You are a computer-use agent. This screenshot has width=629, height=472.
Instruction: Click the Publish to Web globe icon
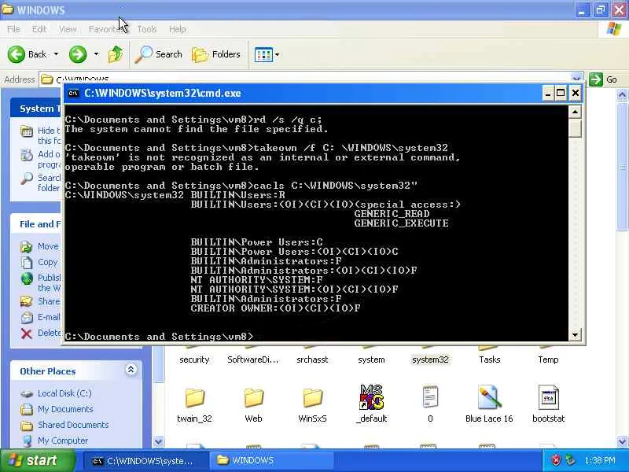click(27, 278)
